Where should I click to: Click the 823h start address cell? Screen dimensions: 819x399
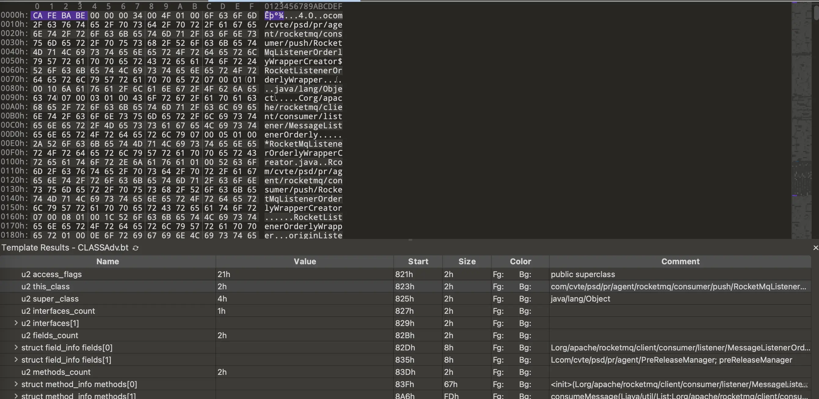click(404, 286)
